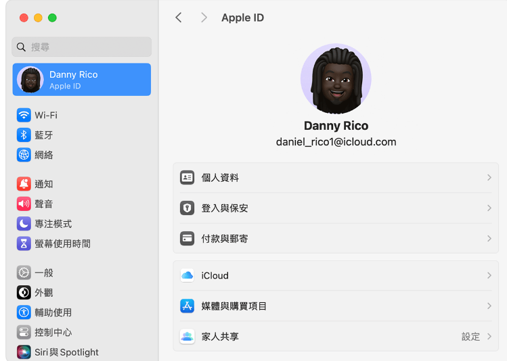Click the small sidebar avatar thumbnail
The width and height of the screenshot is (507, 361).
[x=30, y=79]
